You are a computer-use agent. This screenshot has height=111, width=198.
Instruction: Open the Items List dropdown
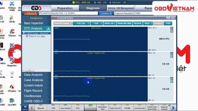[x=110, y=23]
